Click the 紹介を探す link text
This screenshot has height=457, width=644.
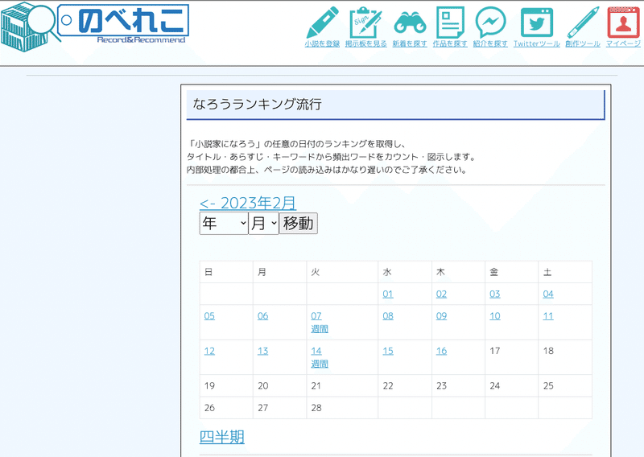pos(490,43)
